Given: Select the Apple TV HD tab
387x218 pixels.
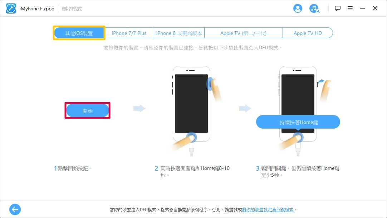Looking at the screenshot, I should coord(308,33).
